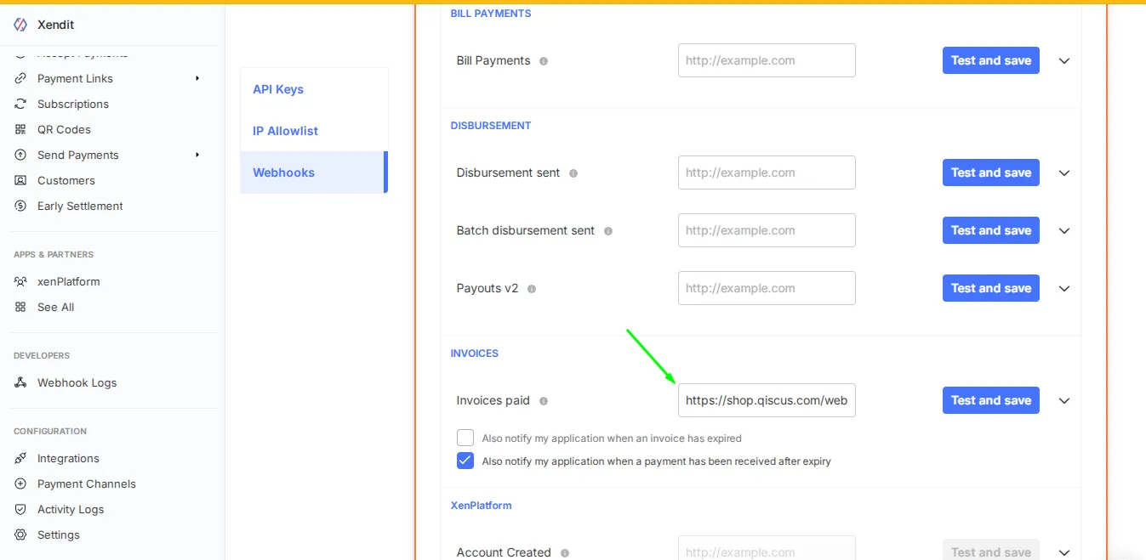
Task: Enable notify when invoice has expired
Action: pyautogui.click(x=465, y=438)
